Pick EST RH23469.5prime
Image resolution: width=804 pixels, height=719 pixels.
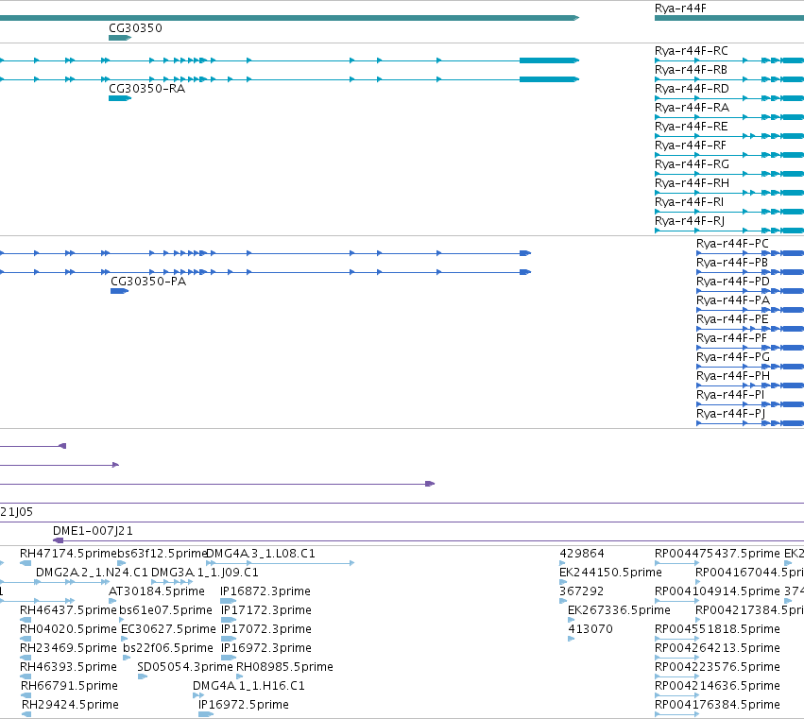(68, 649)
